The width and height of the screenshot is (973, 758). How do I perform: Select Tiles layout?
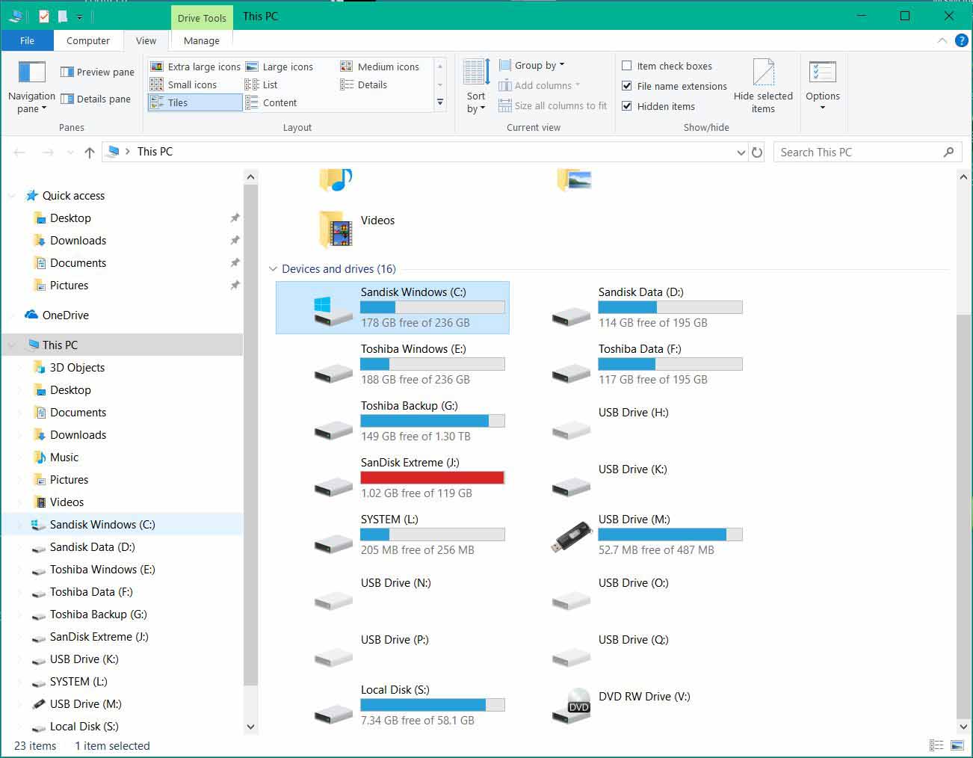pos(195,102)
